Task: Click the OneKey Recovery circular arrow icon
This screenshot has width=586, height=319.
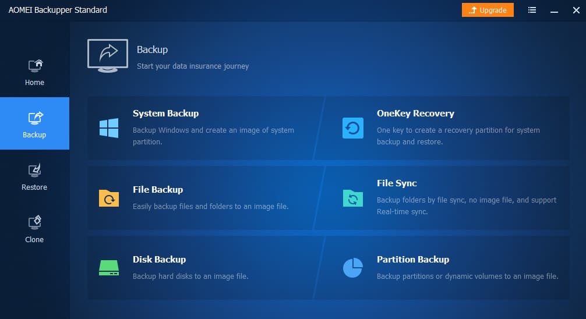Action: click(x=353, y=127)
